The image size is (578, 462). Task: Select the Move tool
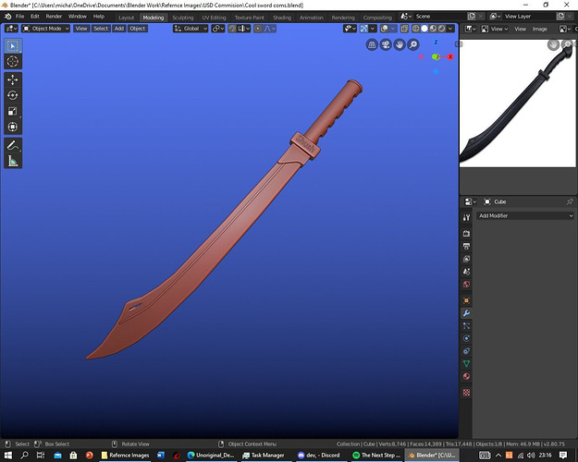point(13,80)
